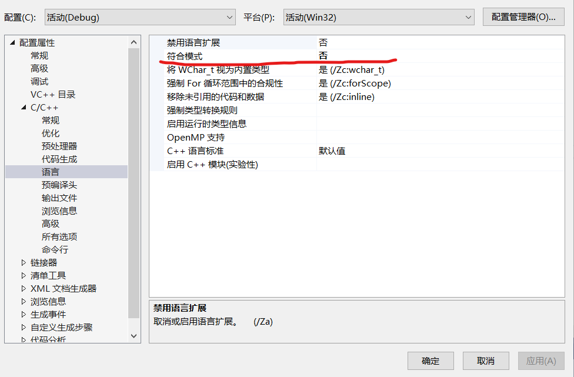The width and height of the screenshot is (574, 377).
Task: Click the 配置管理器 button
Action: [x=523, y=17]
